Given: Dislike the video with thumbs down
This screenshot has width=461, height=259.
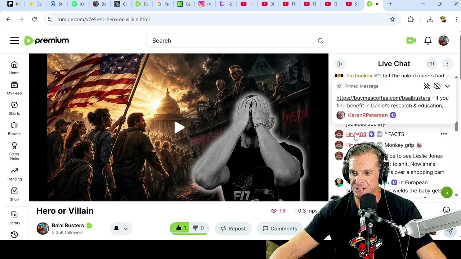Looking at the screenshot, I should [x=198, y=228].
